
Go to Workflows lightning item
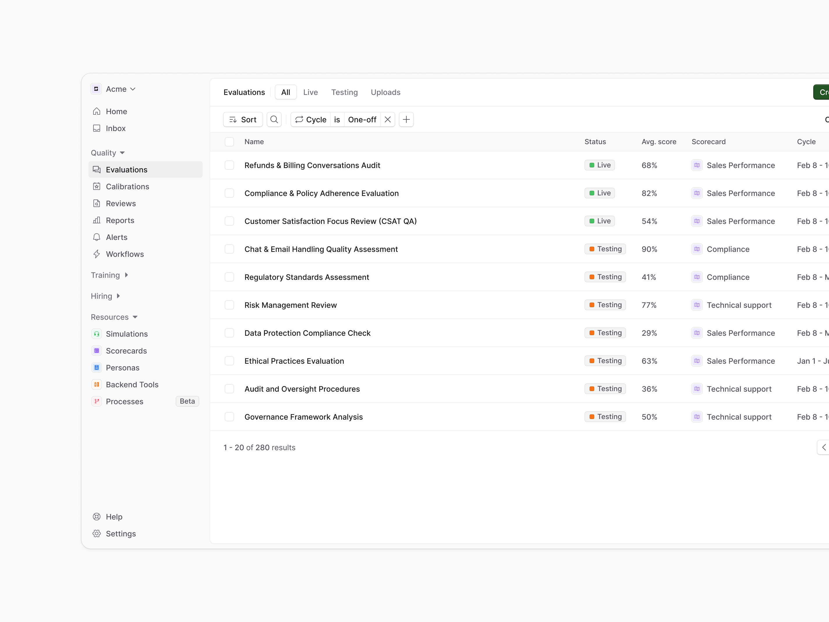124,254
